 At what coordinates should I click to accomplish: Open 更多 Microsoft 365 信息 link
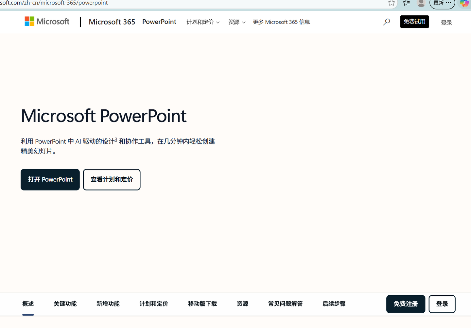click(281, 22)
